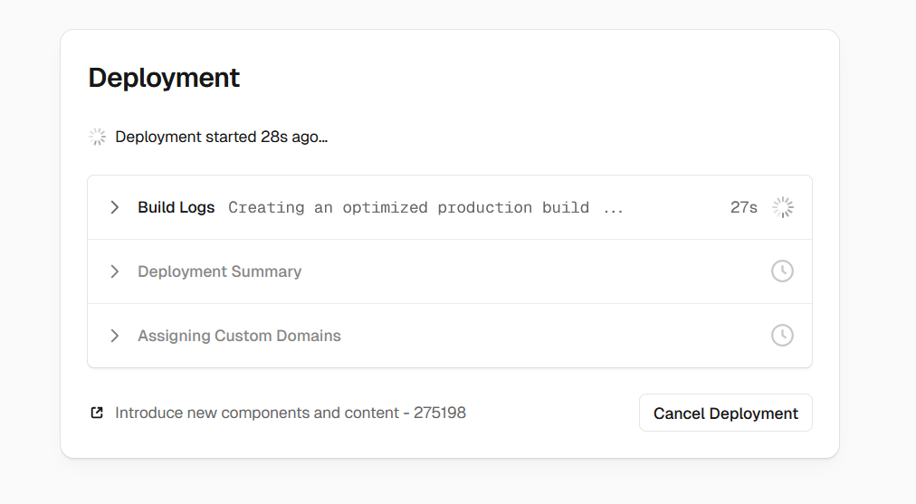Open the "Introduce new components and content" commit link
The width and height of the screenshot is (916, 504).
[x=257, y=413]
